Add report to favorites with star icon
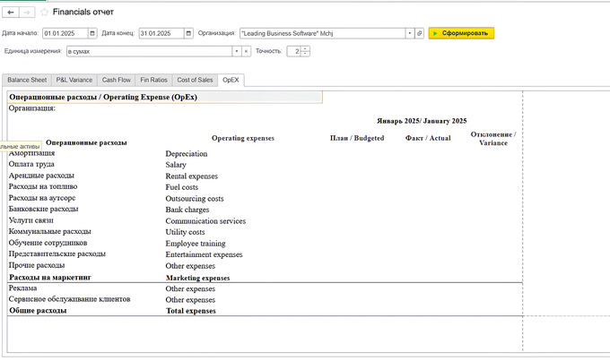Viewport: 610px width, 361px height. click(x=44, y=13)
